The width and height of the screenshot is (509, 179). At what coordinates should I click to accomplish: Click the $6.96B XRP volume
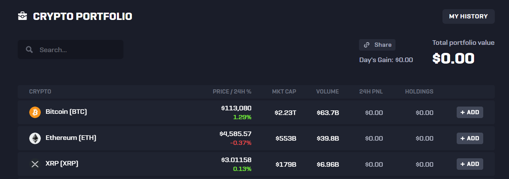(x=328, y=164)
